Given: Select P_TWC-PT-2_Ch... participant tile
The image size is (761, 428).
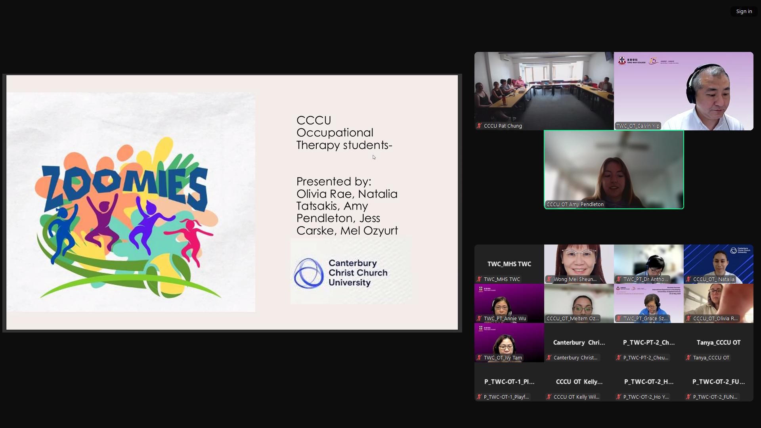Looking at the screenshot, I should [x=648, y=342].
